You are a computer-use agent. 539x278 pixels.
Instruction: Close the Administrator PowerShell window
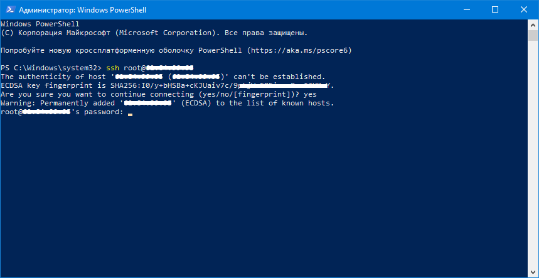(523, 9)
